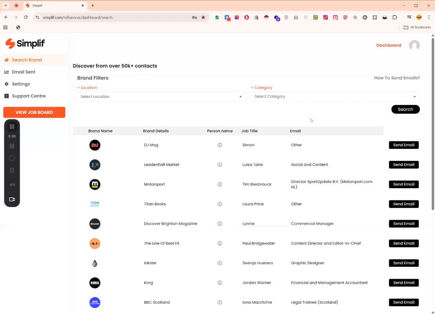Click the VIEW JOB BOARD button
This screenshot has height=315, width=435.
click(34, 112)
